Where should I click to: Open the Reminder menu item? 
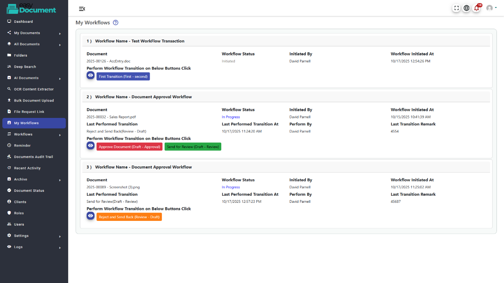(x=22, y=145)
